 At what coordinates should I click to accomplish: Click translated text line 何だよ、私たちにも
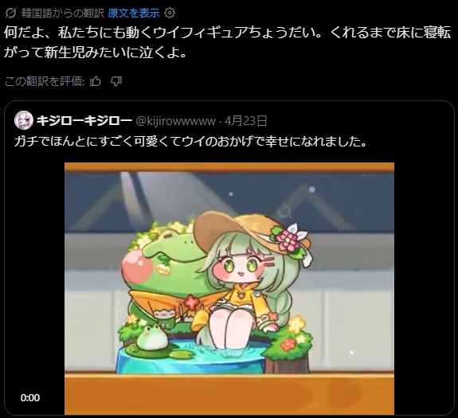pos(227,33)
